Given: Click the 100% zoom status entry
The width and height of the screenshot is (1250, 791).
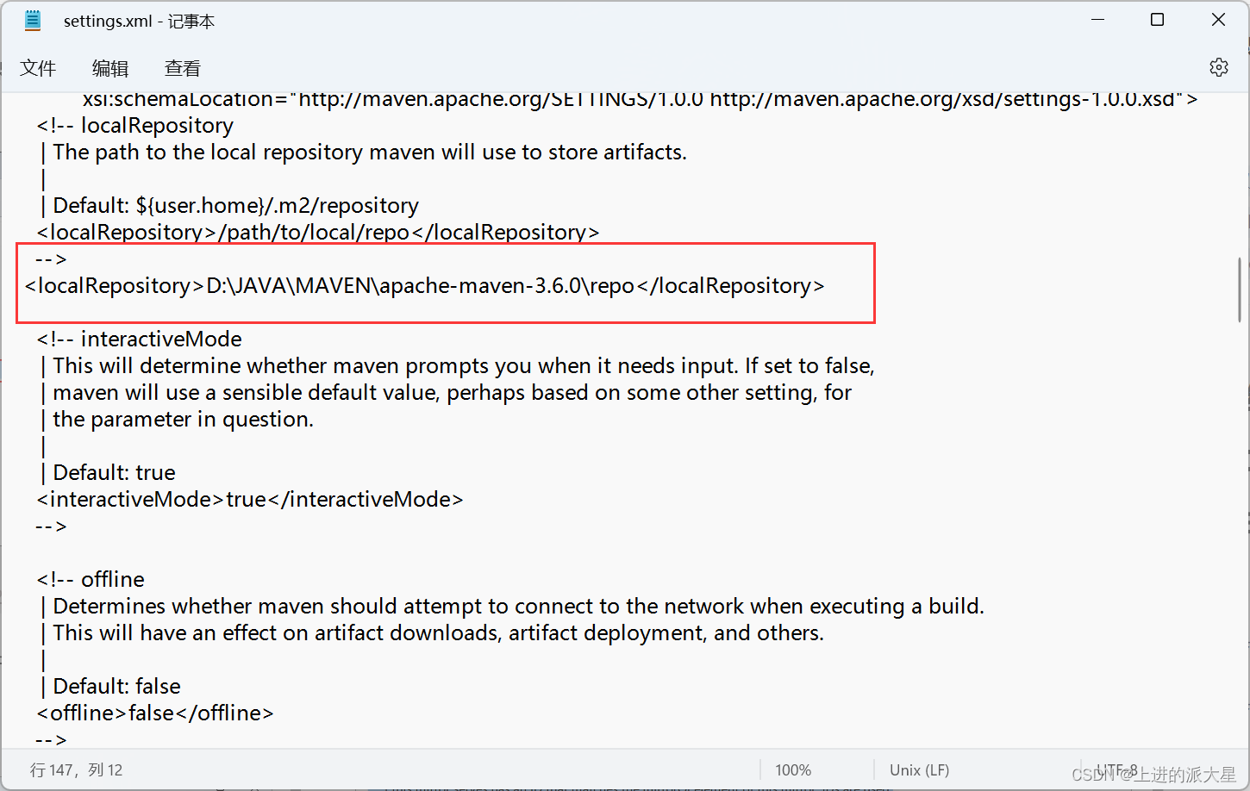Looking at the screenshot, I should pyautogui.click(x=793, y=770).
